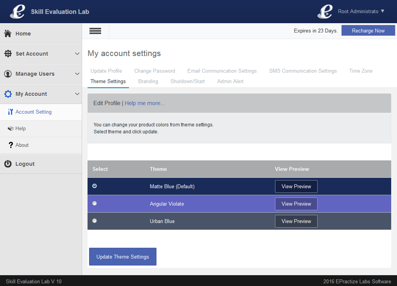Click the Manage Users person icon
This screenshot has width=397, height=286.
8,74
